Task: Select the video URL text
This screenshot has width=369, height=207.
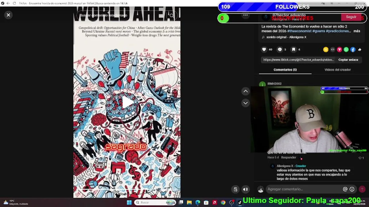Action: pyautogui.click(x=299, y=60)
